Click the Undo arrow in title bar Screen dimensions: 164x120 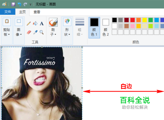(x=19, y=4)
